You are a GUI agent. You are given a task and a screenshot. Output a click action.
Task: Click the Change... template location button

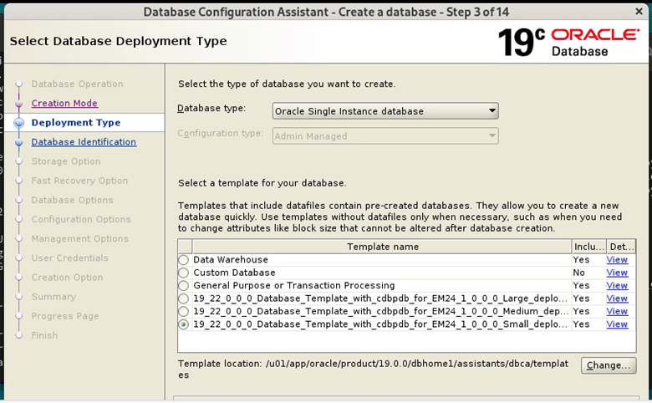tap(608, 365)
